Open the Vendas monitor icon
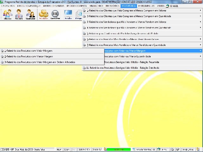The height and width of the screenshot is (152, 203). (68, 15)
